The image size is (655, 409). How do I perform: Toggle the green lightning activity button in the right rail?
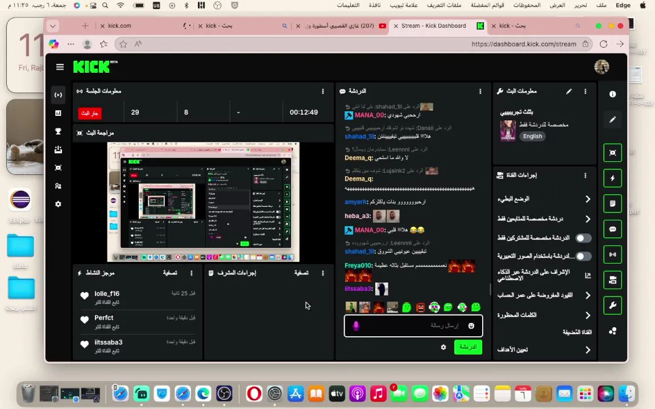[x=612, y=178]
